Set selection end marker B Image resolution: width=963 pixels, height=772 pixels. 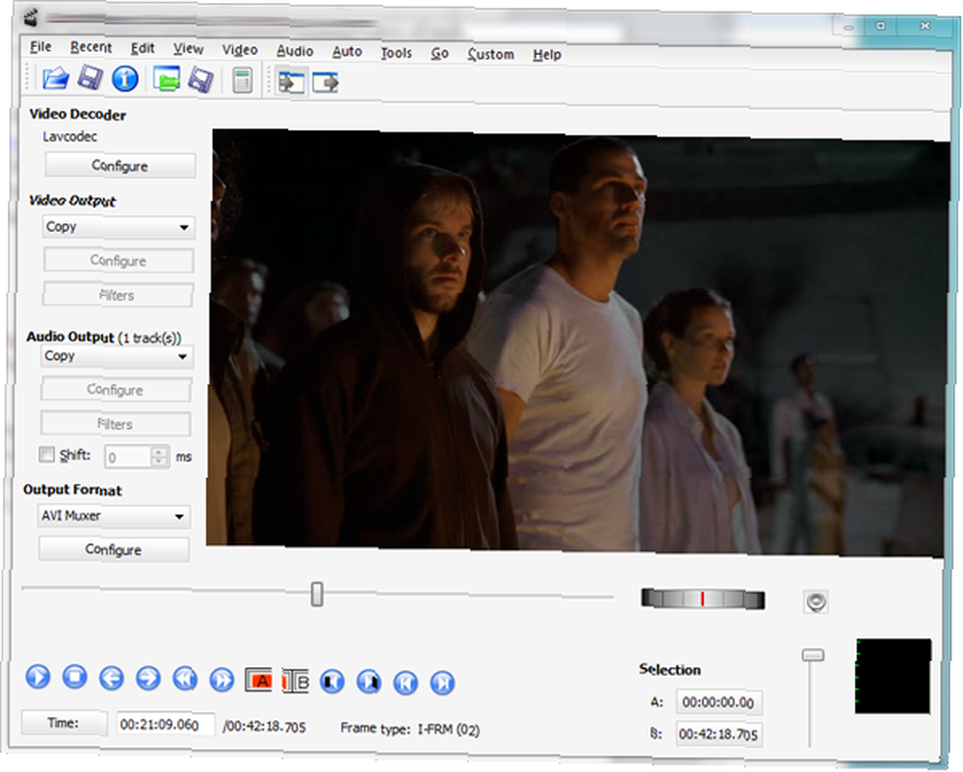pyautogui.click(x=296, y=682)
